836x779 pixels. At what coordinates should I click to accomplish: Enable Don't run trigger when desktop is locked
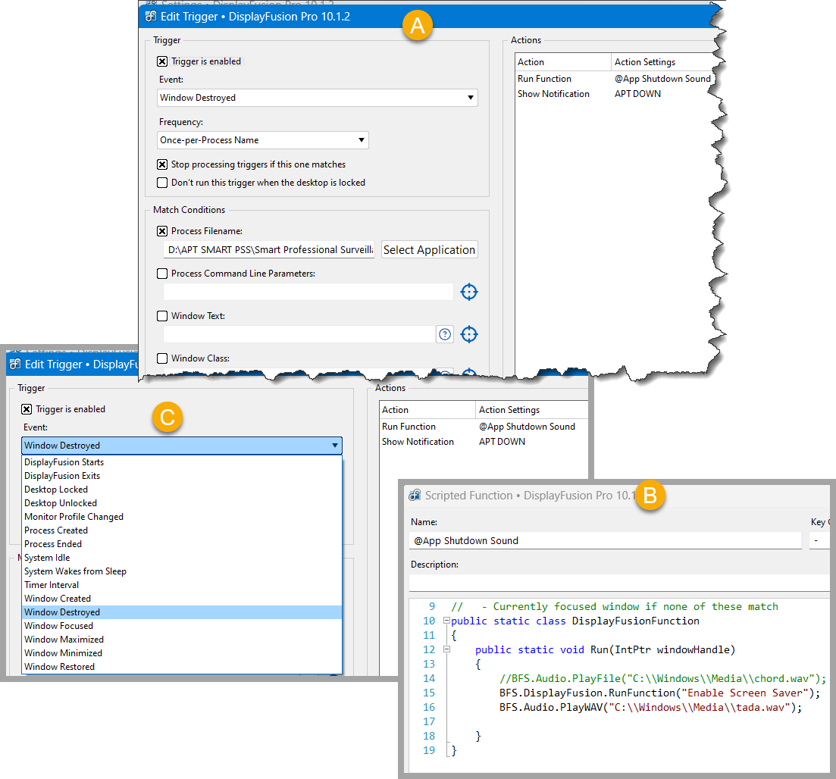pos(162,183)
